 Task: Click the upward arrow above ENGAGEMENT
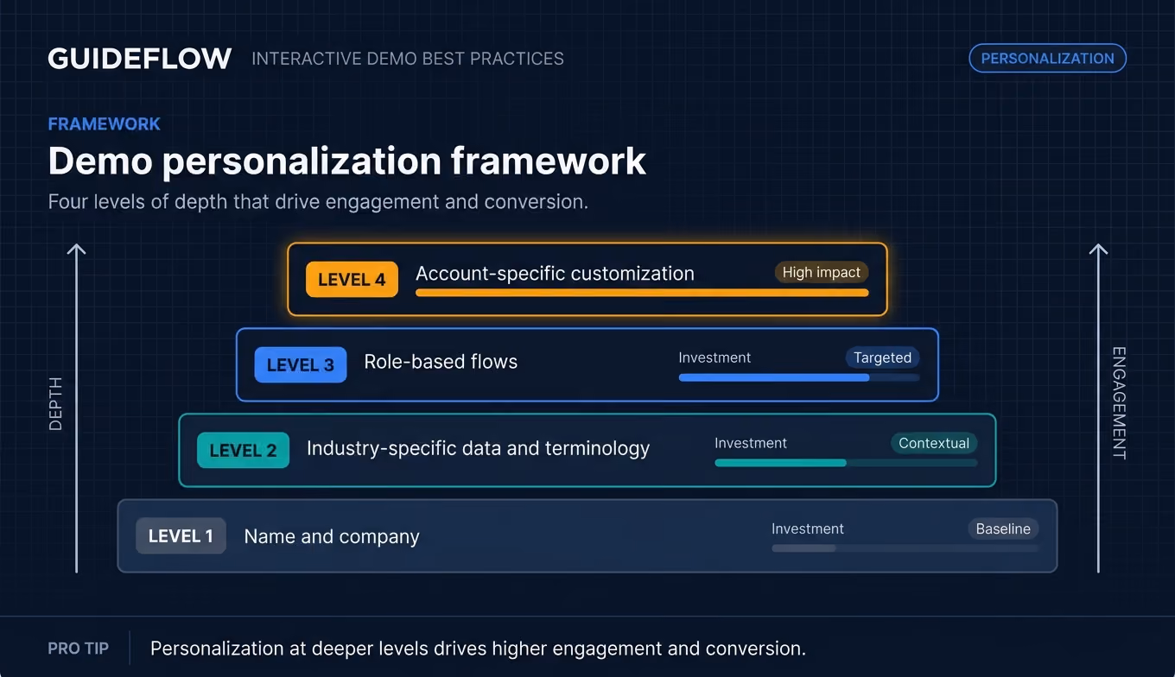pyautogui.click(x=1098, y=408)
